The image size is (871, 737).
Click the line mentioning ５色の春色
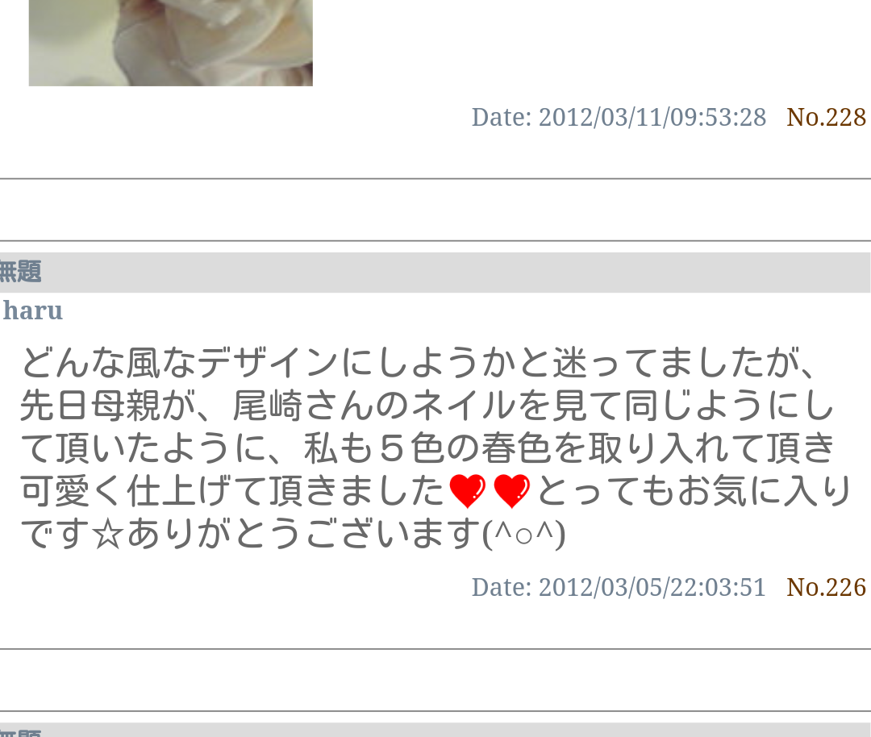pyautogui.click(x=427, y=449)
